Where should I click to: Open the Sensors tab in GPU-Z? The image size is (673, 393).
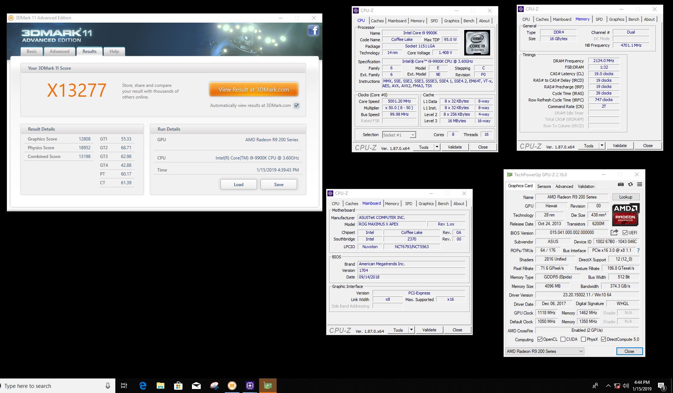544,186
